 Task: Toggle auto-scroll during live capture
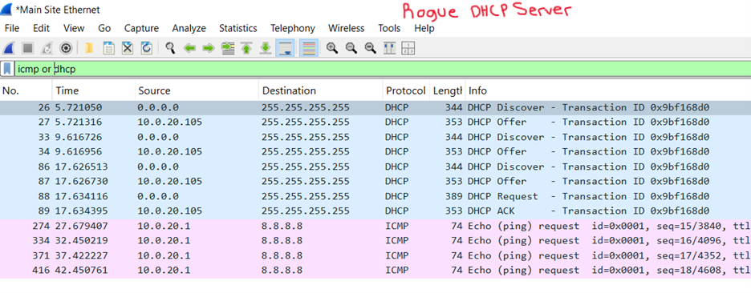285,48
